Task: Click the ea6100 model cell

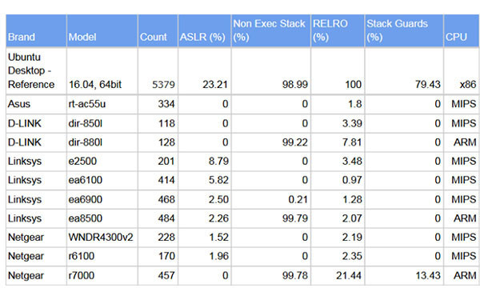Action: tap(102, 180)
